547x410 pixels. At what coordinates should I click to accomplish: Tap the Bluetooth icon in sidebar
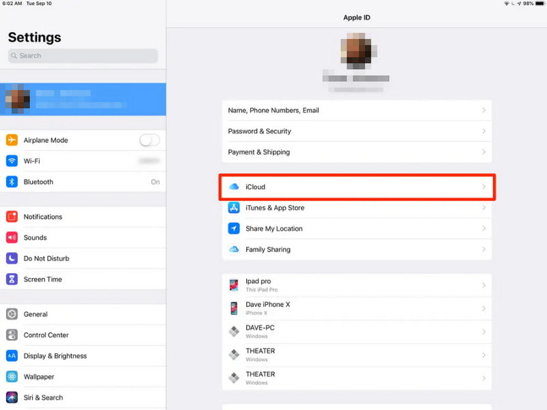pos(12,182)
